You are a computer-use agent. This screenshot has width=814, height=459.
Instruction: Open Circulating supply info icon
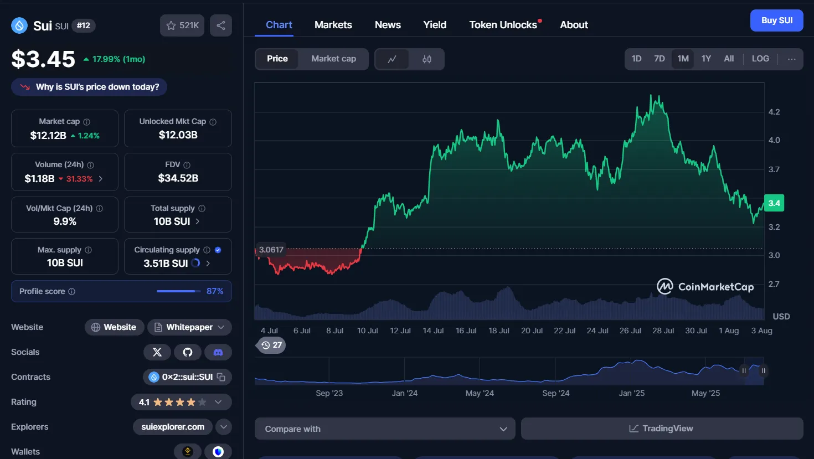pyautogui.click(x=207, y=250)
